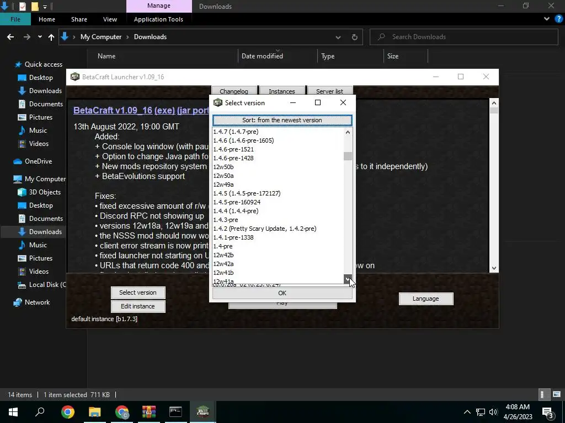Screen dimensions: 565x423
Task: Open Explorer help question mark
Action: click(x=558, y=19)
